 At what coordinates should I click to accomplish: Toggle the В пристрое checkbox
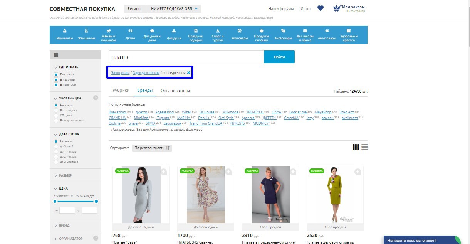tap(56, 85)
